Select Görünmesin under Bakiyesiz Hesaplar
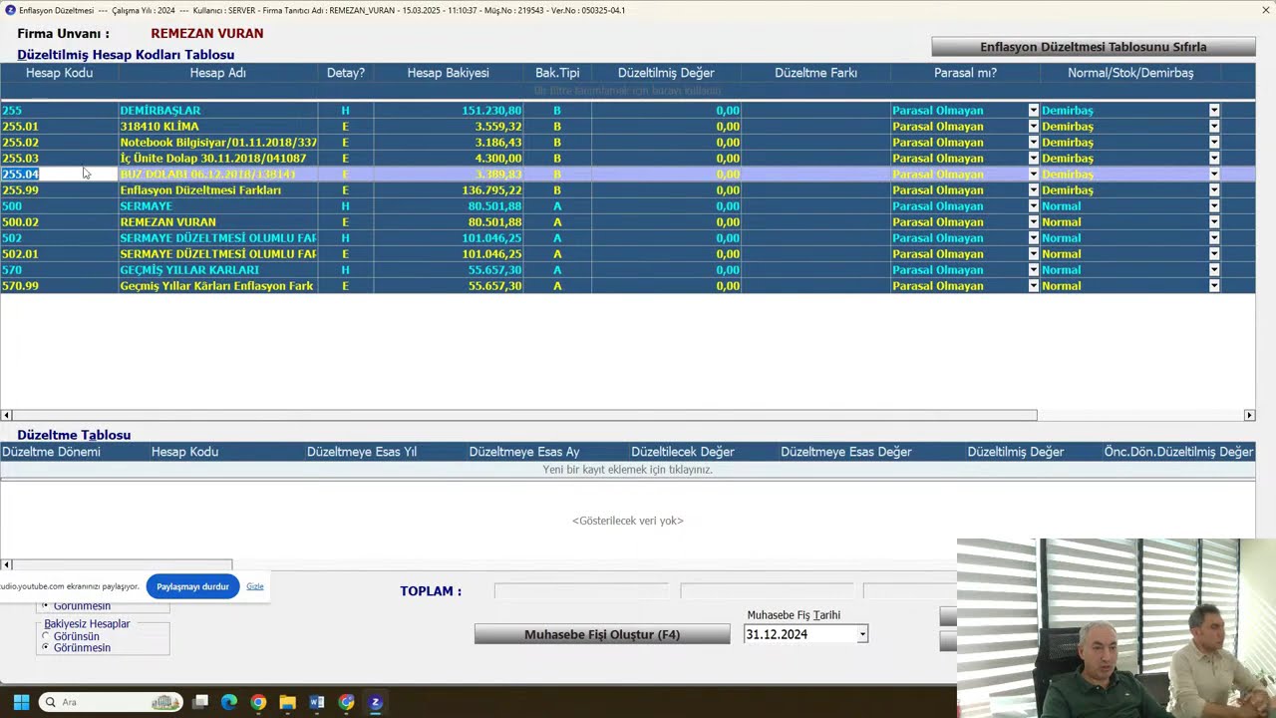The height and width of the screenshot is (718, 1276). tap(45, 647)
